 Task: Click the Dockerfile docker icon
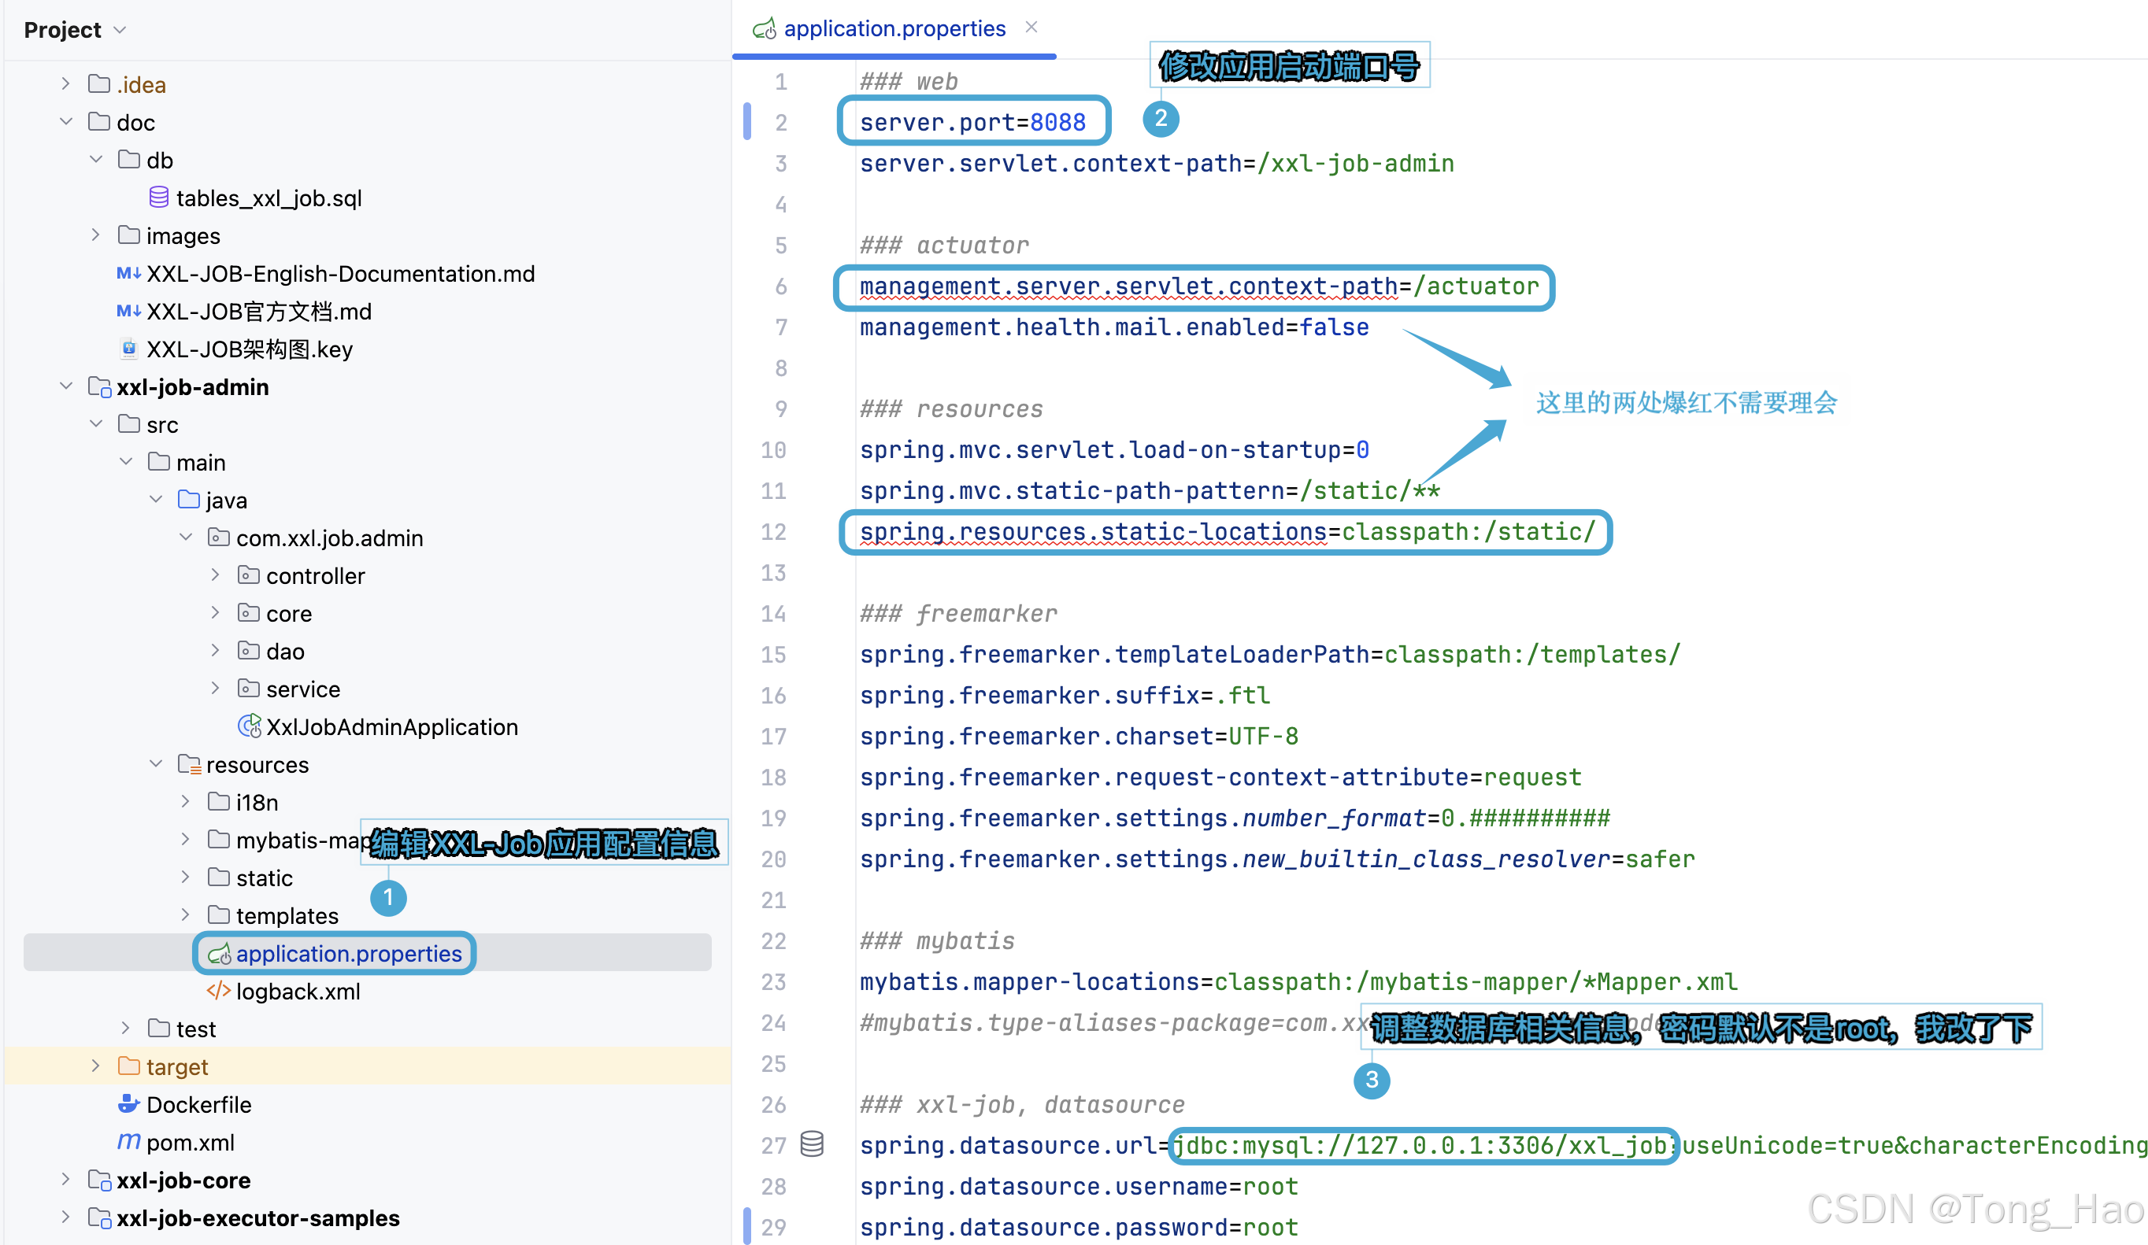128,1104
